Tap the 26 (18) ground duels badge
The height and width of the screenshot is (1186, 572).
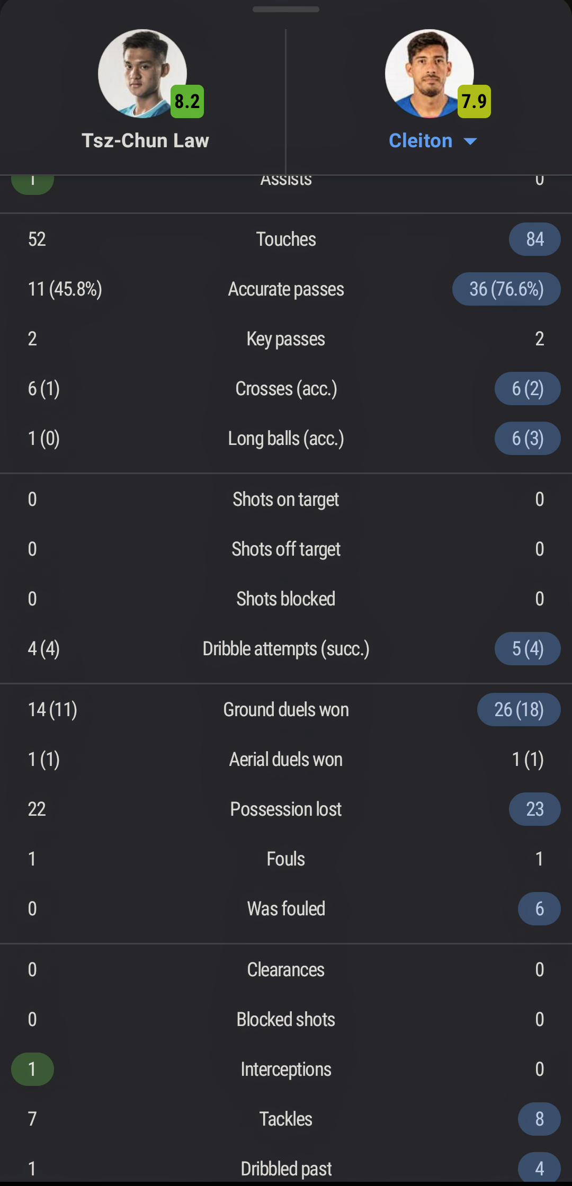[519, 710]
